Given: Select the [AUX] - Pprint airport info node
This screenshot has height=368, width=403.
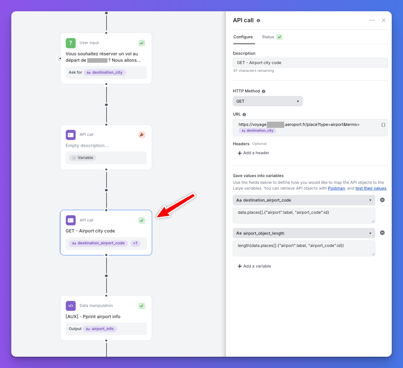Looking at the screenshot, I should tap(106, 318).
